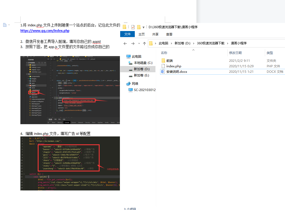
Task: Select 360极速浏览器下载 breadcrumb segment
Action: (x=211, y=43)
